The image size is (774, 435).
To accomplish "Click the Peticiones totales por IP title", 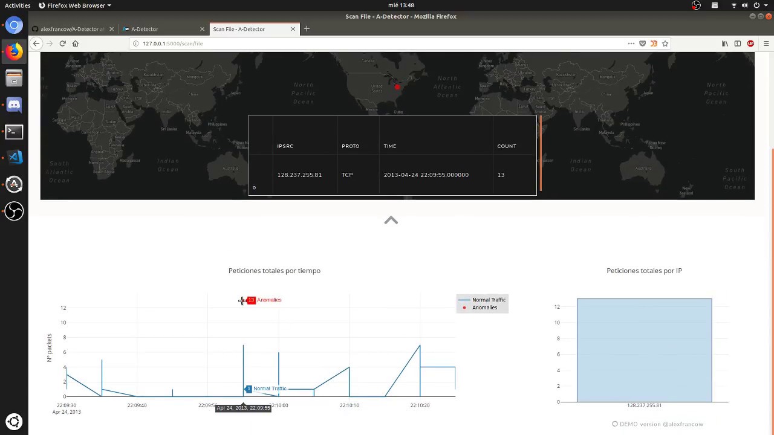I will pyautogui.click(x=644, y=271).
